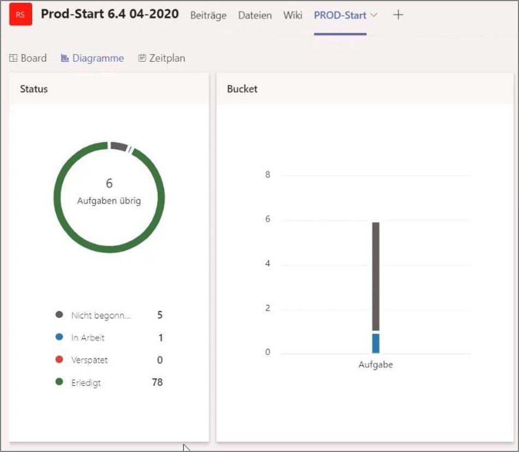Image resolution: width=519 pixels, height=452 pixels.
Task: Click the gray Nicht begonnen legend dot
Action: [59, 315]
